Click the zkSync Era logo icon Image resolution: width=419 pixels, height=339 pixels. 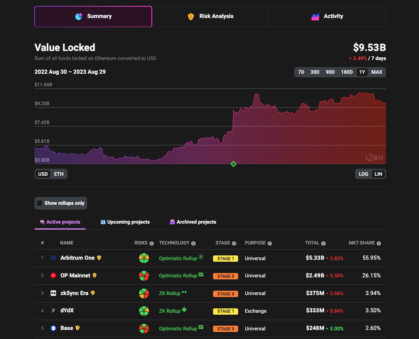[53, 293]
